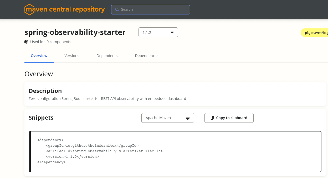Click the spring-observability-starter page title
The height and width of the screenshot is (178, 328).
(75, 32)
